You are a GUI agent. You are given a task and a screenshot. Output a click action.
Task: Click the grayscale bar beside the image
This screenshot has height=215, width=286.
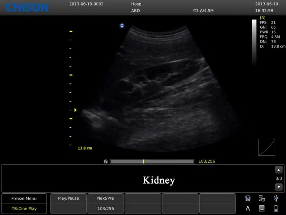tap(254, 43)
